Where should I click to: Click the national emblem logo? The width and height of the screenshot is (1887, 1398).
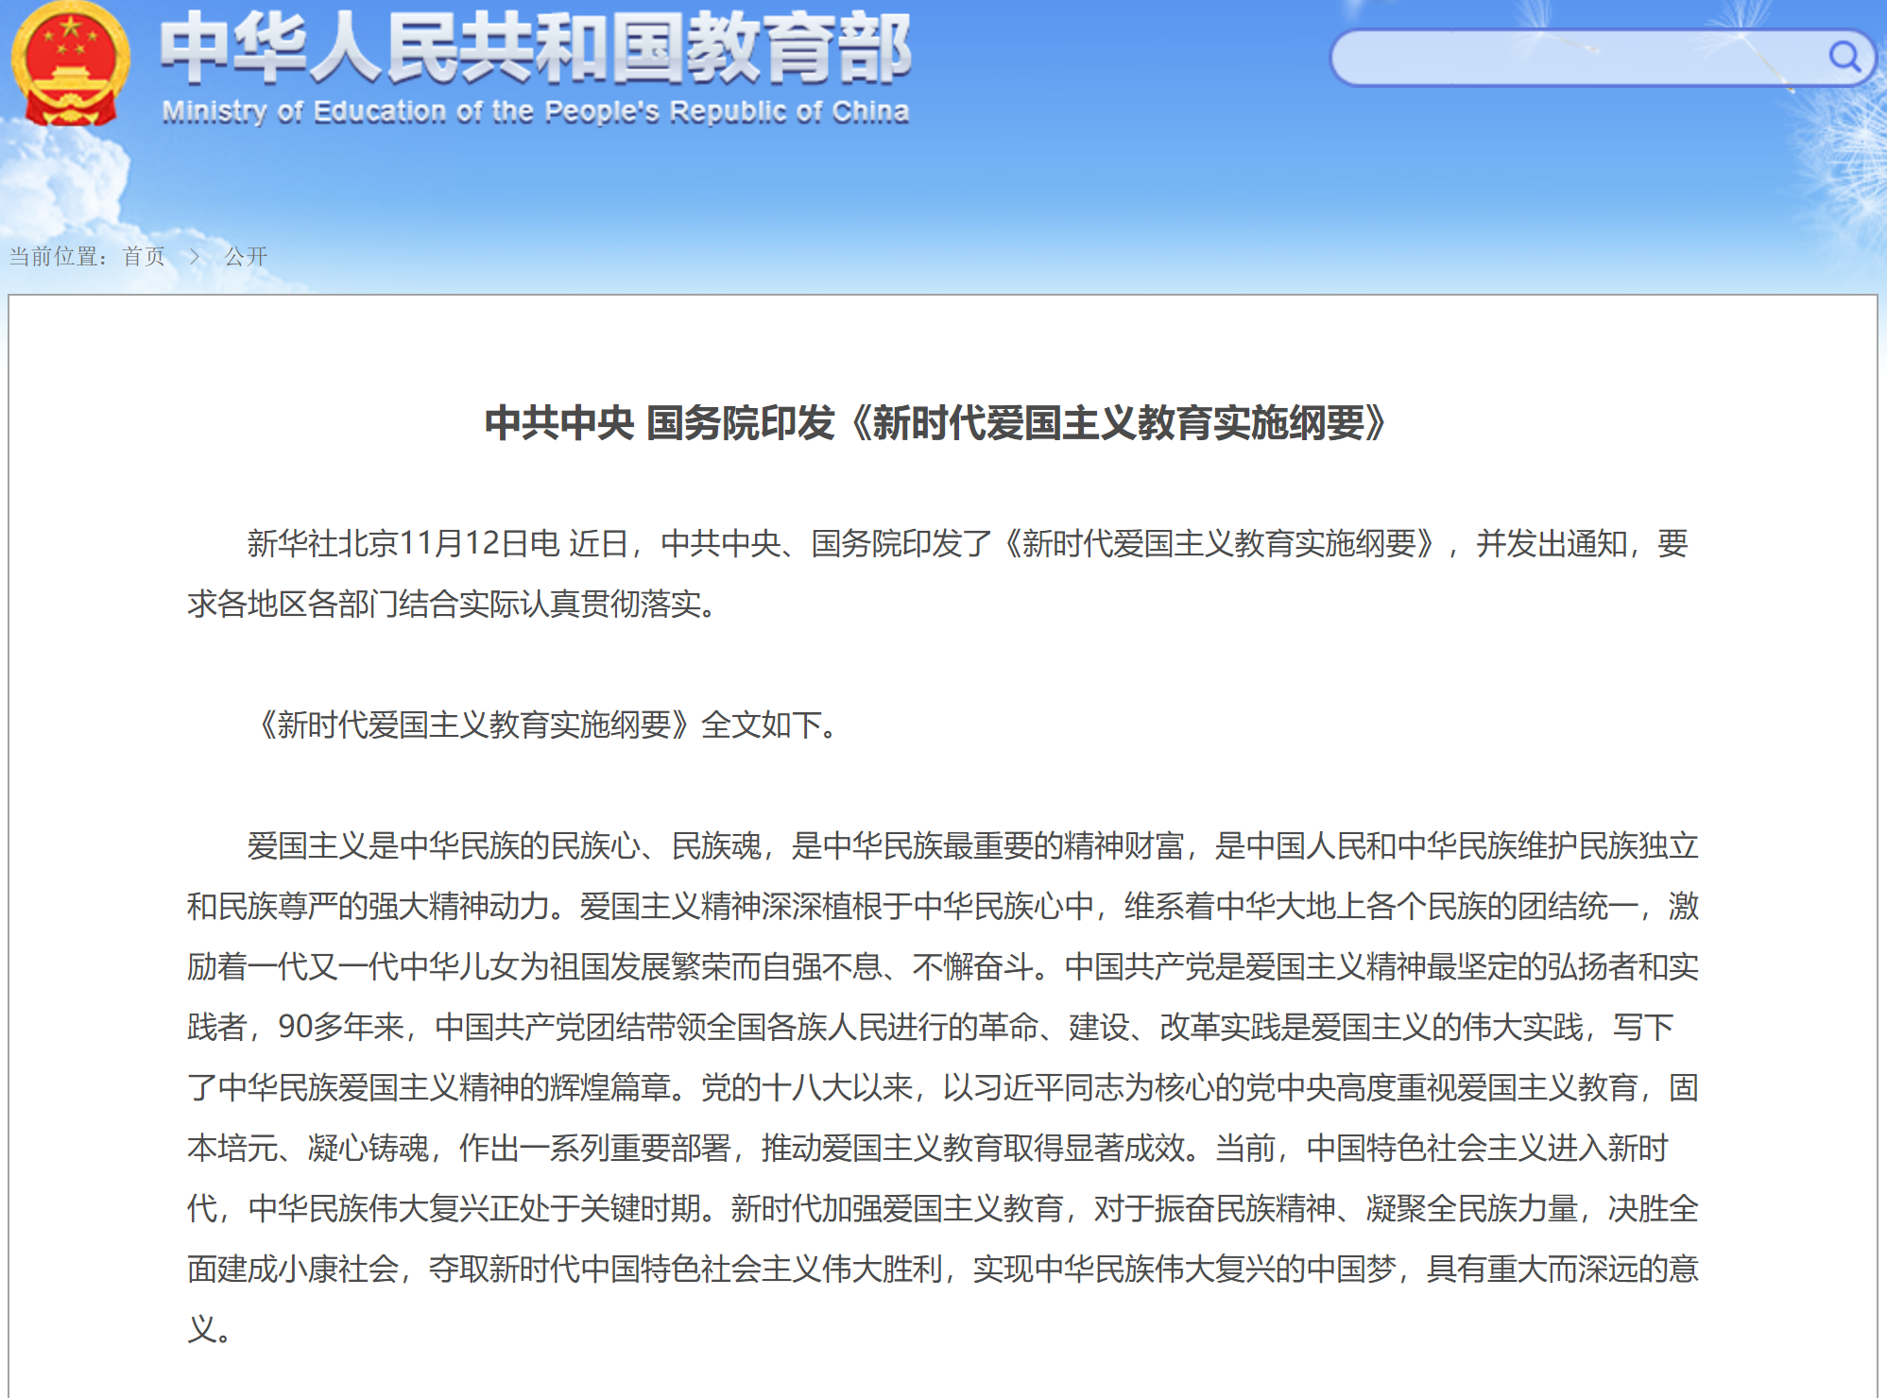70,64
